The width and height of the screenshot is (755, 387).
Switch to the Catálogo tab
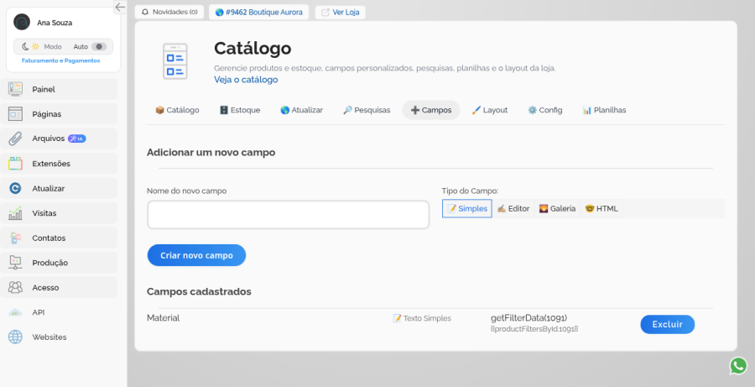177,110
